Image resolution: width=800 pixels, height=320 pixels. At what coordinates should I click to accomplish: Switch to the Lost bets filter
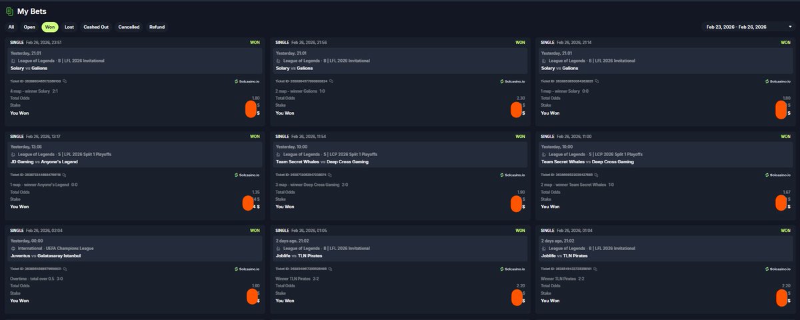click(69, 27)
